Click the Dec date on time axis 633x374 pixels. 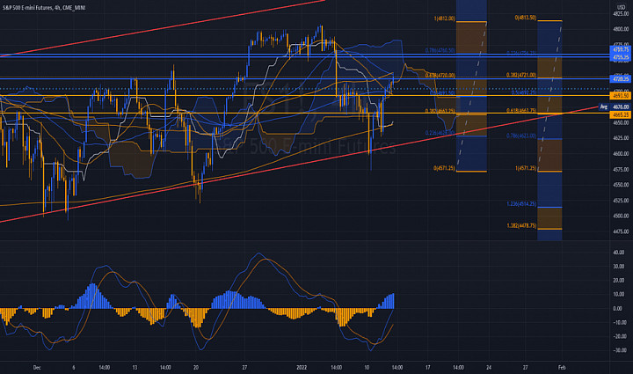tap(37, 368)
